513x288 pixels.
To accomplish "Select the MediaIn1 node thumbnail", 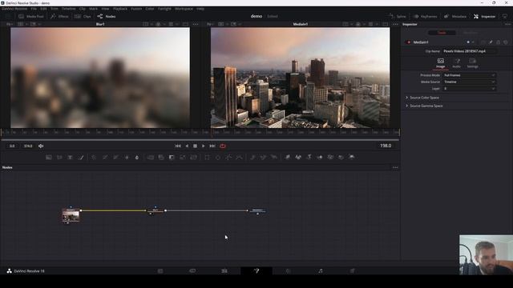I will [x=71, y=216].
